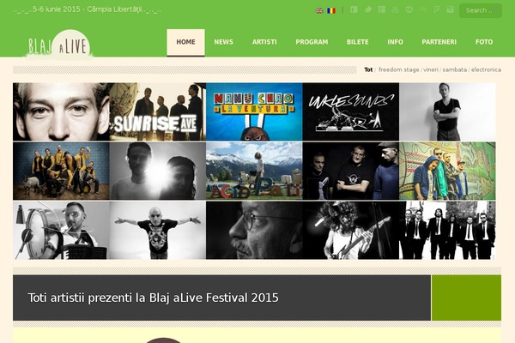Open the Google Plus icon
The height and width of the screenshot is (343, 515).
point(382,9)
